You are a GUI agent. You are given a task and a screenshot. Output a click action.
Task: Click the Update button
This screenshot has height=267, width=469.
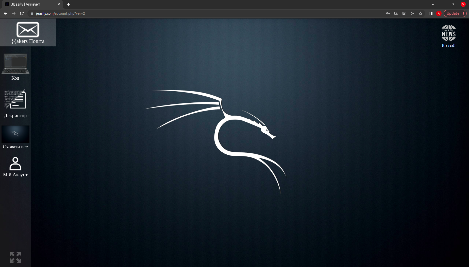click(453, 13)
